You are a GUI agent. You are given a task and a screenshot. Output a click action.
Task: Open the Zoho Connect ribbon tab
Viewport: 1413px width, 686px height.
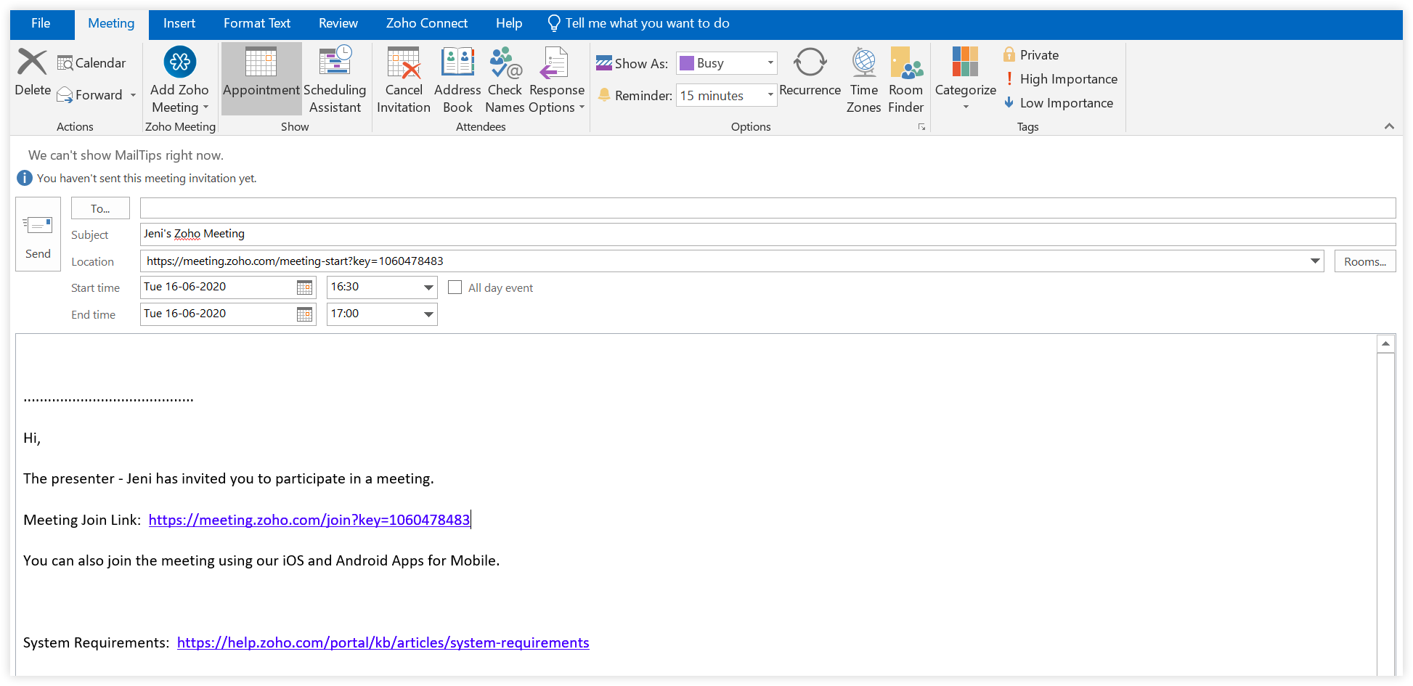[427, 23]
